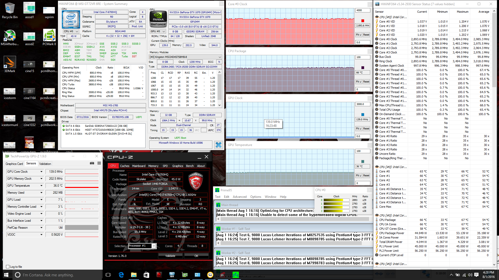Image resolution: width=499 pixels, height=280 pixels.
Task: Open the Windows Start menu
Action: pyautogui.click(x=6, y=275)
